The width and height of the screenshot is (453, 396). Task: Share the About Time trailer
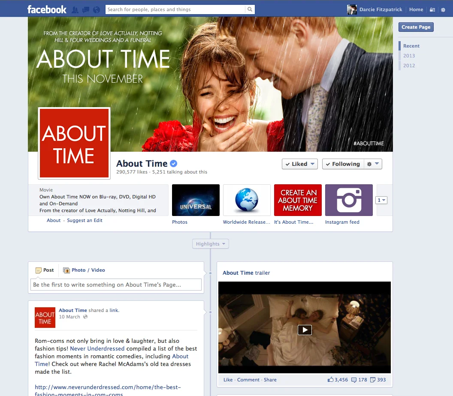click(270, 380)
